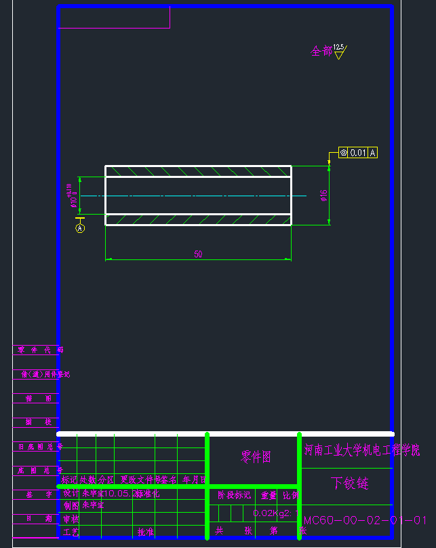Select the 零件图 title text
The height and width of the screenshot is (548, 436).
(256, 457)
